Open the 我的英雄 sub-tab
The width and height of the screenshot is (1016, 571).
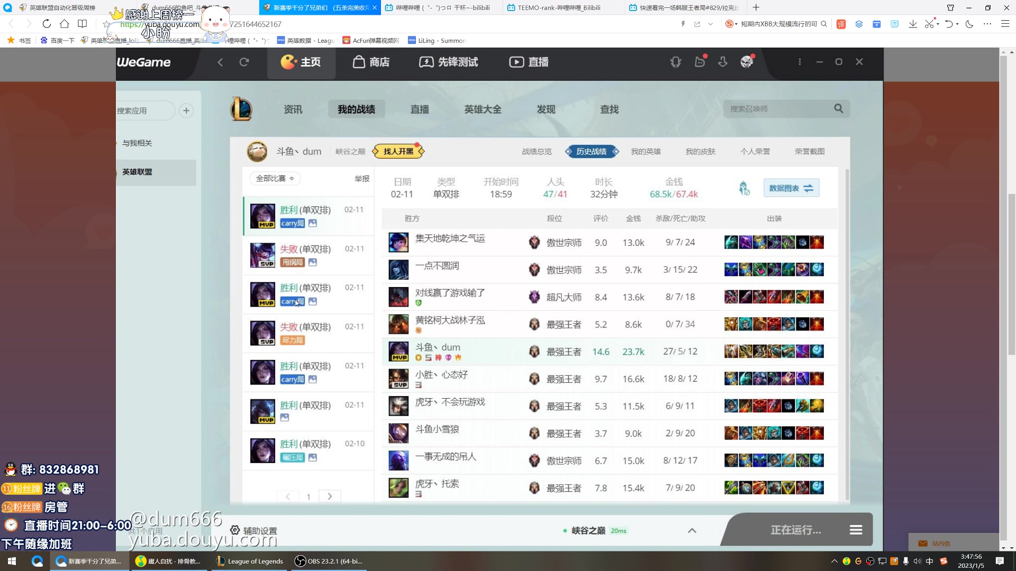tap(646, 152)
